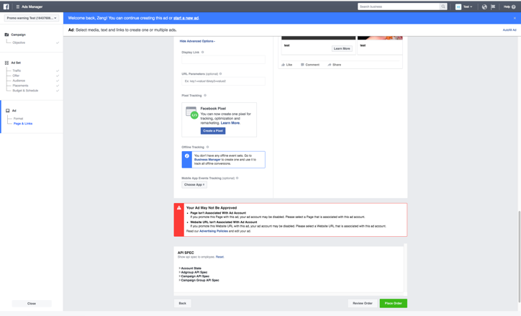The height and width of the screenshot is (316, 521).
Task: Go to Offer step in Ad Set
Action: pyautogui.click(x=16, y=76)
